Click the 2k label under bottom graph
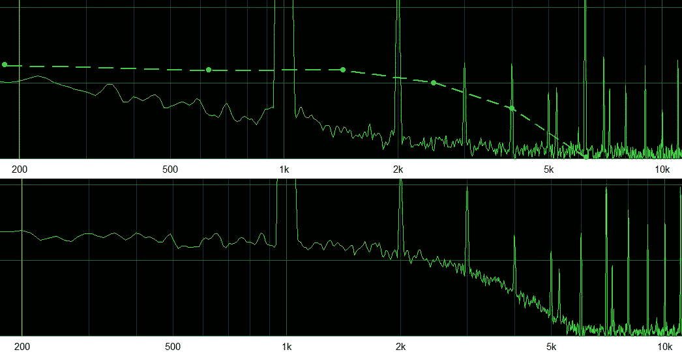The image size is (682, 352). tap(400, 347)
